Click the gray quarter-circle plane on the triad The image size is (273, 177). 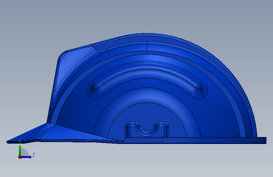(x=25, y=152)
